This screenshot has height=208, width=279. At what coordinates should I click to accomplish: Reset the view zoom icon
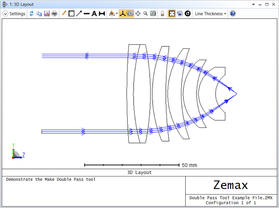153,13
